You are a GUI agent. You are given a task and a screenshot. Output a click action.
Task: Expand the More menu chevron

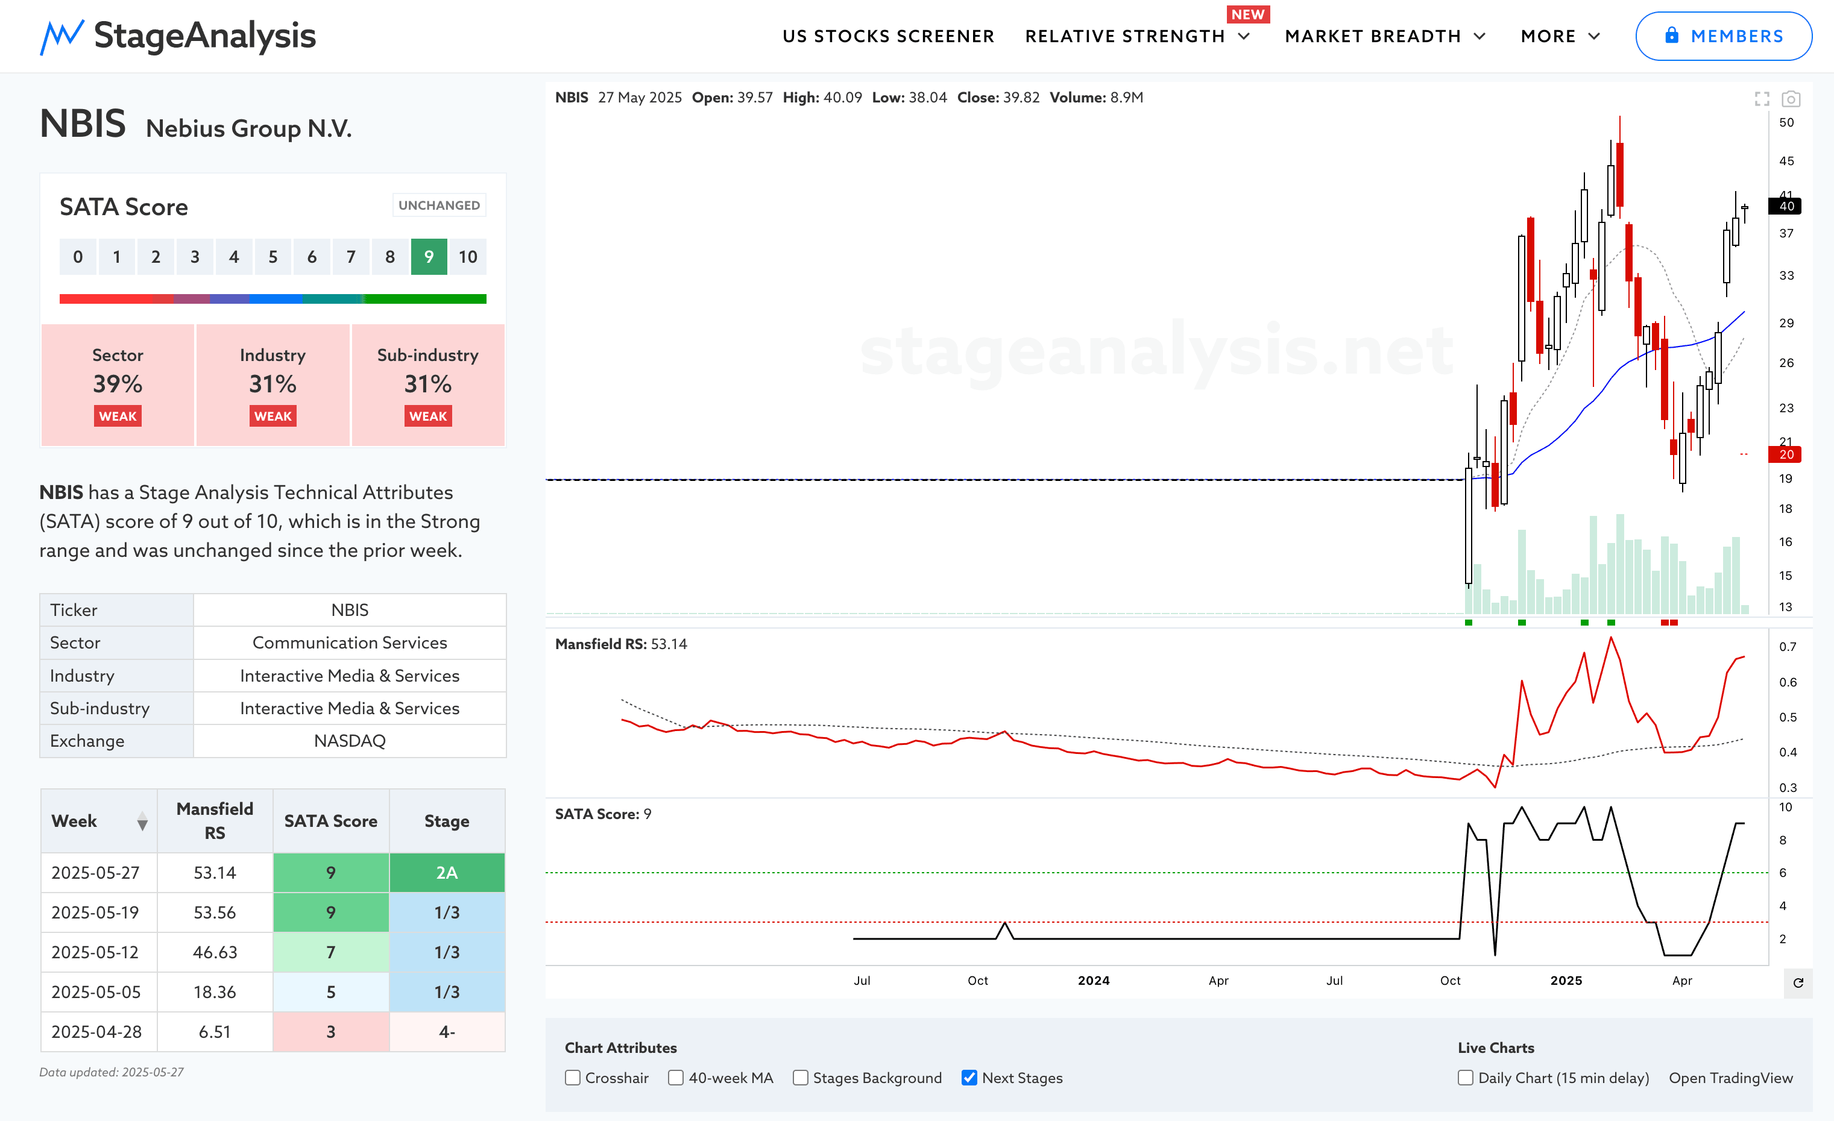[1594, 36]
